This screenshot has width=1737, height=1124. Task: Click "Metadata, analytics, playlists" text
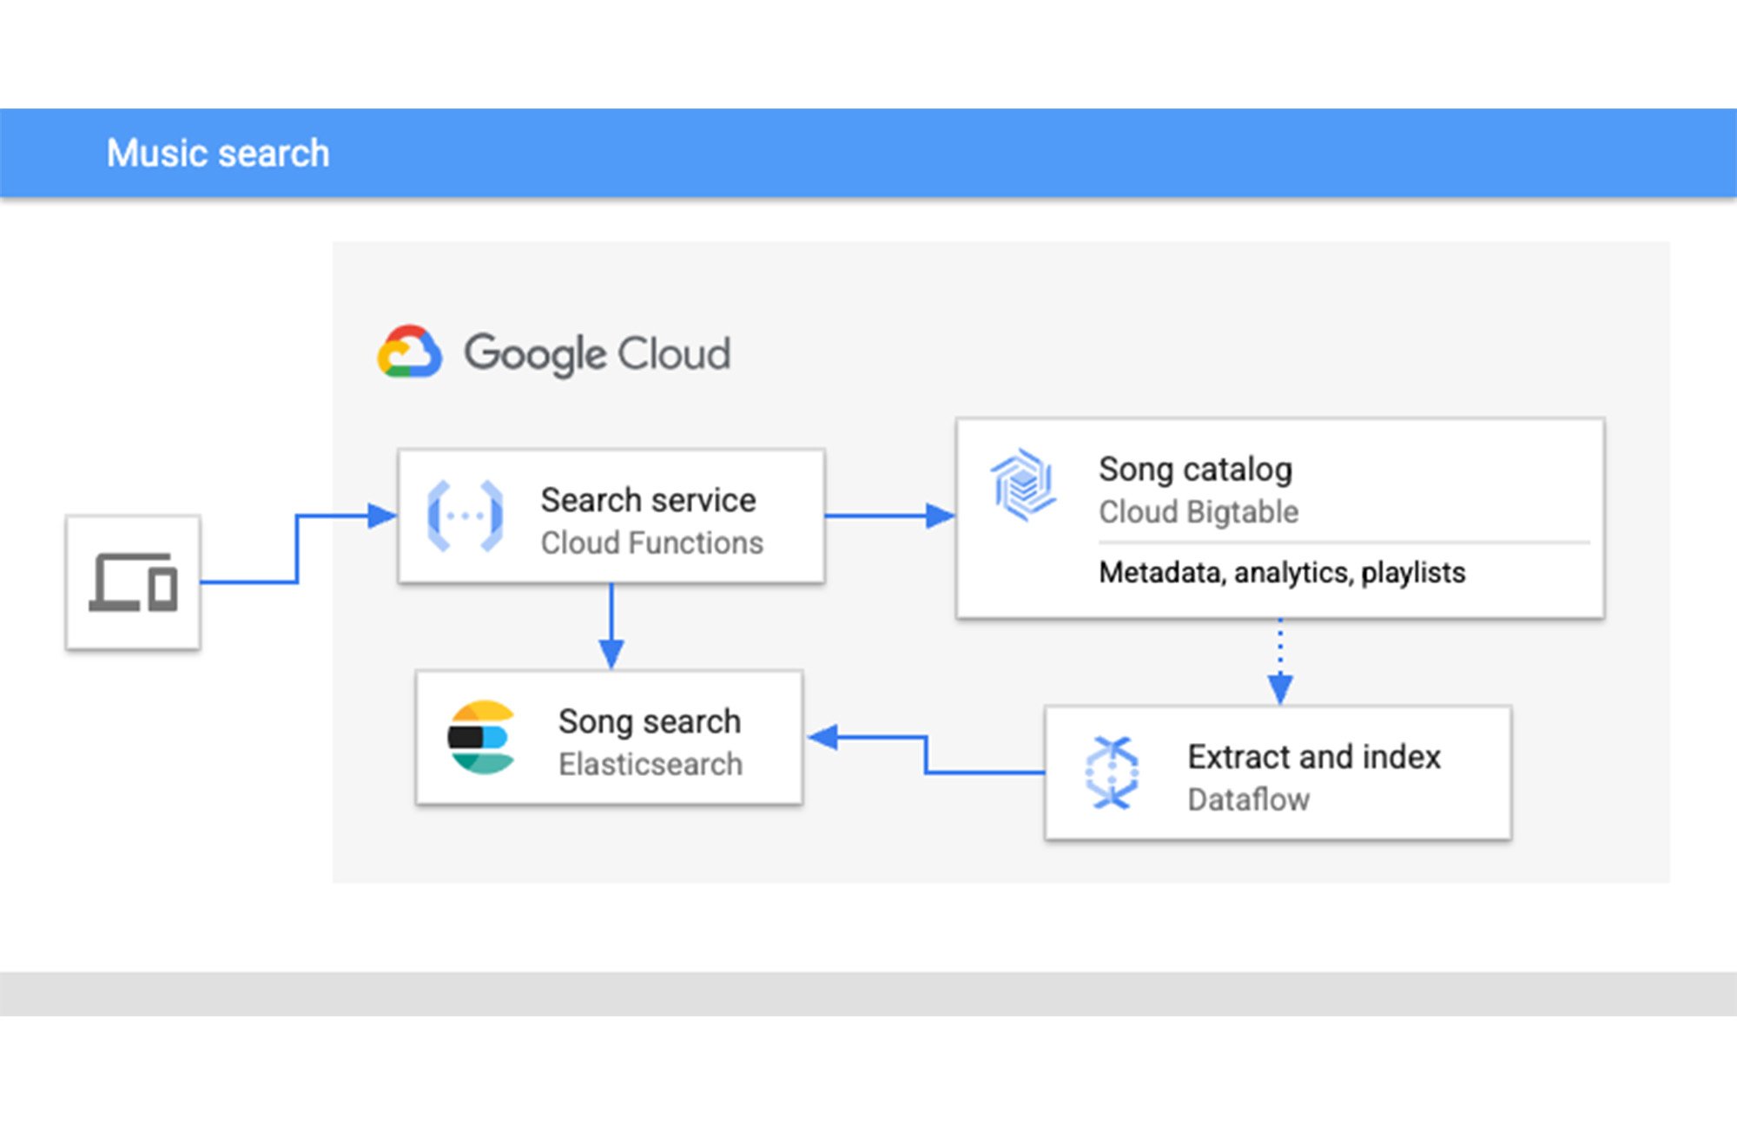[x=1282, y=573]
